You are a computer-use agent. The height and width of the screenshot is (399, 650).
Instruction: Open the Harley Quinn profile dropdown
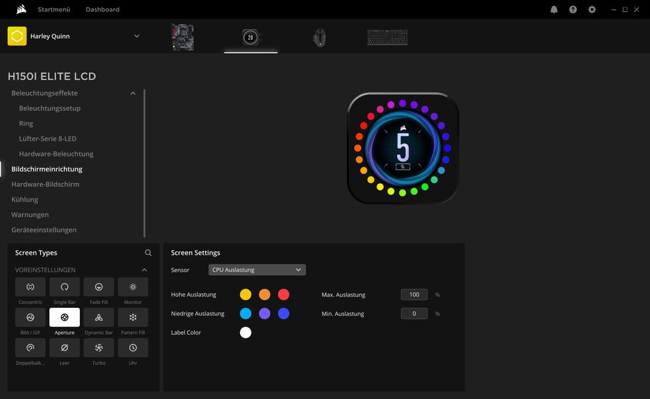coord(137,36)
